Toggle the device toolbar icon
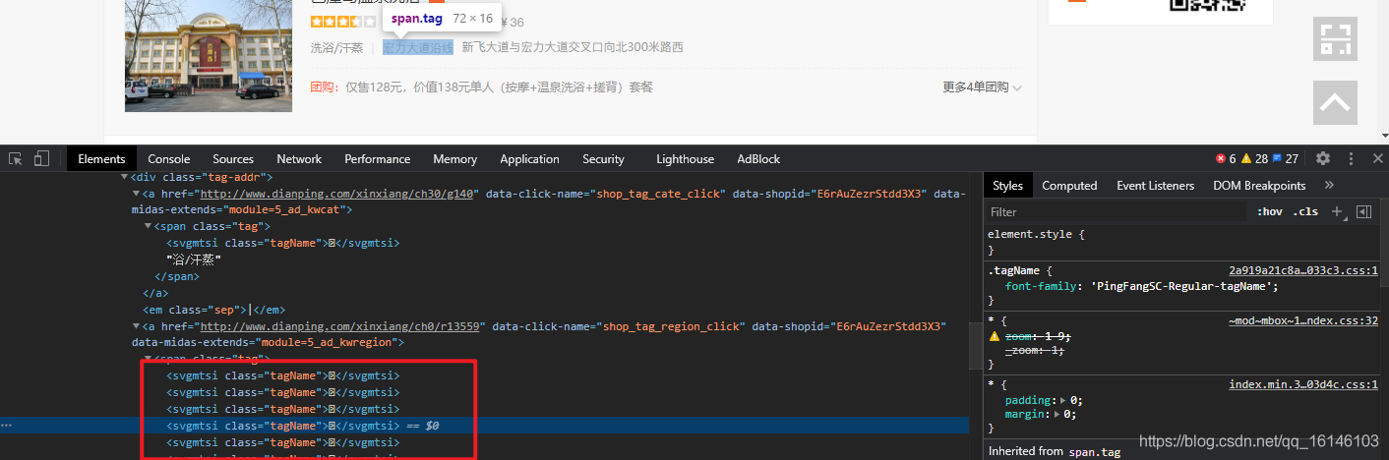 click(x=41, y=158)
